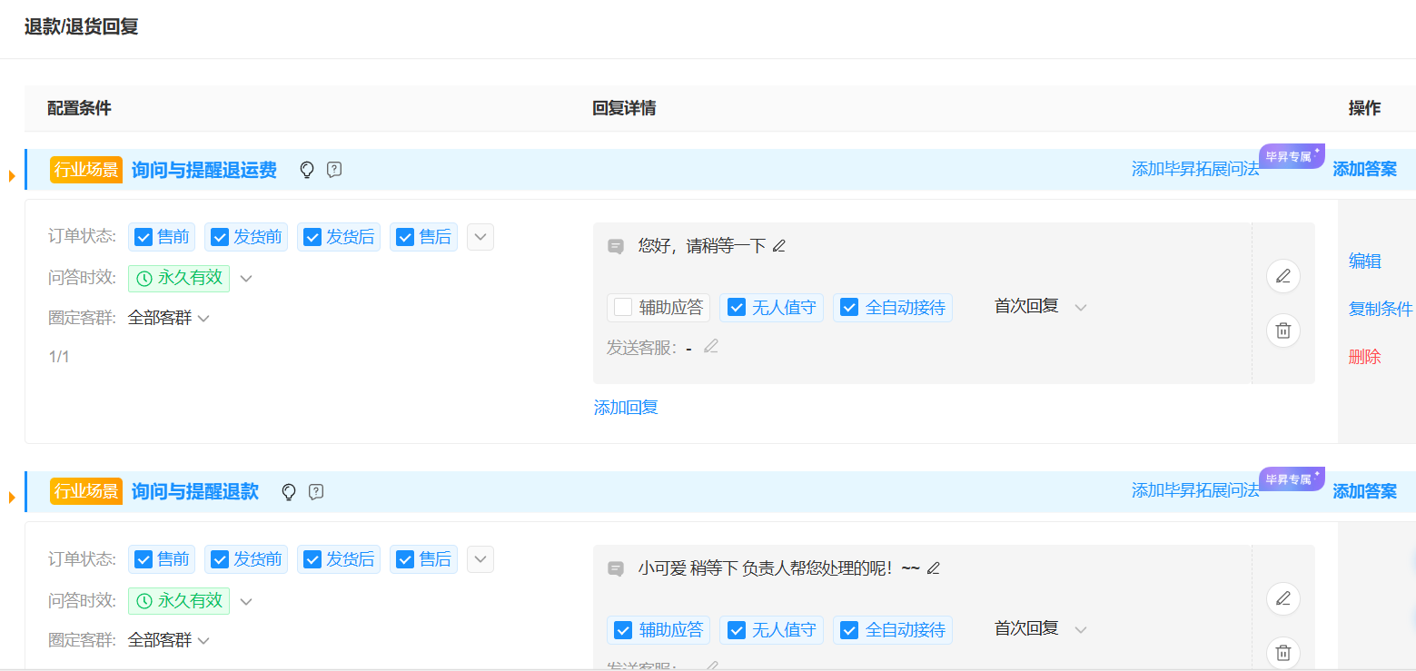Expand more order statuses in 退款 row

point(480,559)
